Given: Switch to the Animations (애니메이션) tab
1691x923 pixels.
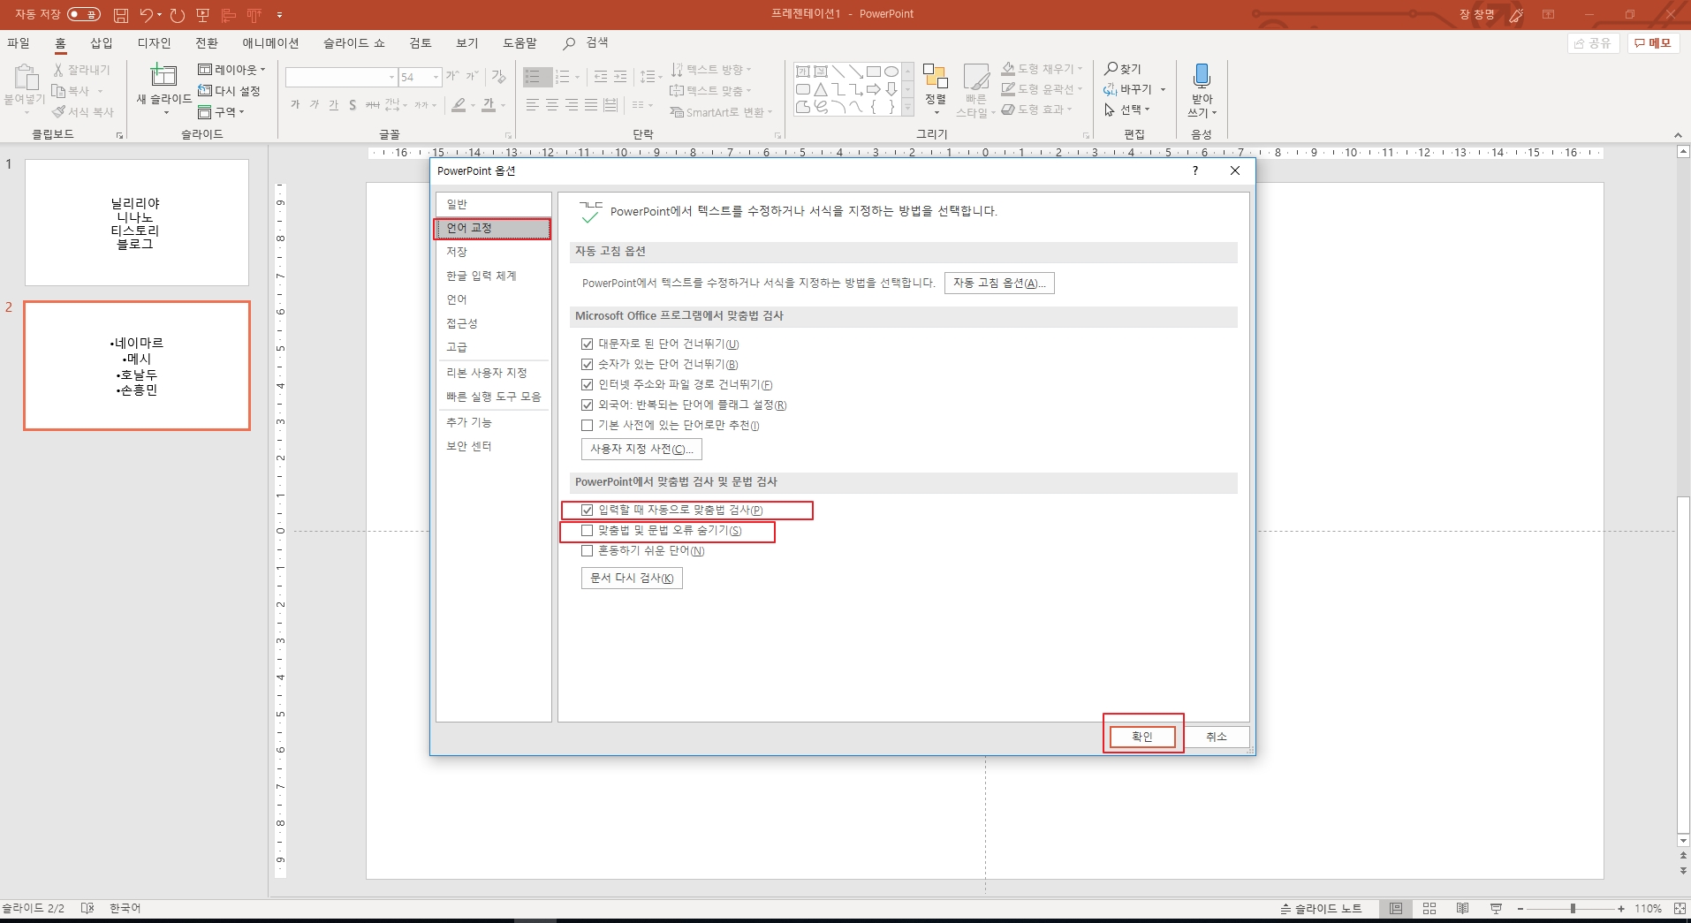Looking at the screenshot, I should tap(270, 43).
